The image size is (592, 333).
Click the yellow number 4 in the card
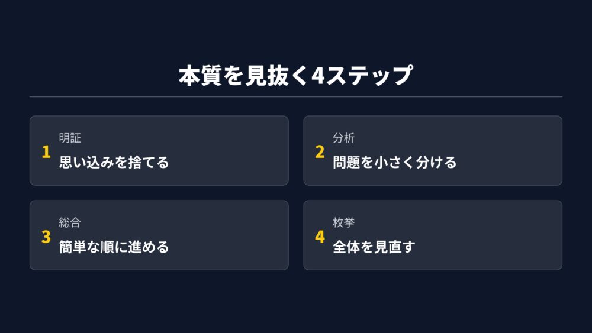coord(320,237)
